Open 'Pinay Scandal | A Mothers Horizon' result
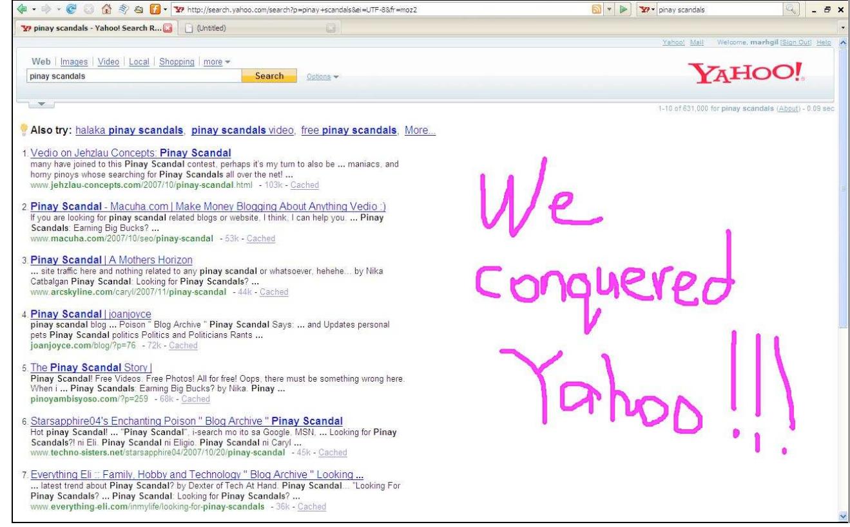Viewport: 850px width, 527px height. point(111,260)
